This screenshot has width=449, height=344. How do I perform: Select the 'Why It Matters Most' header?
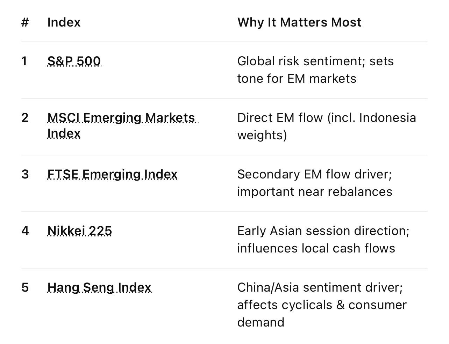pos(299,22)
